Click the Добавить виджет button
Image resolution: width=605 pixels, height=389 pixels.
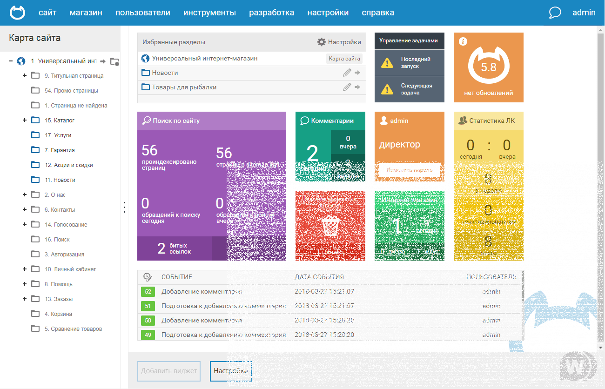click(169, 371)
